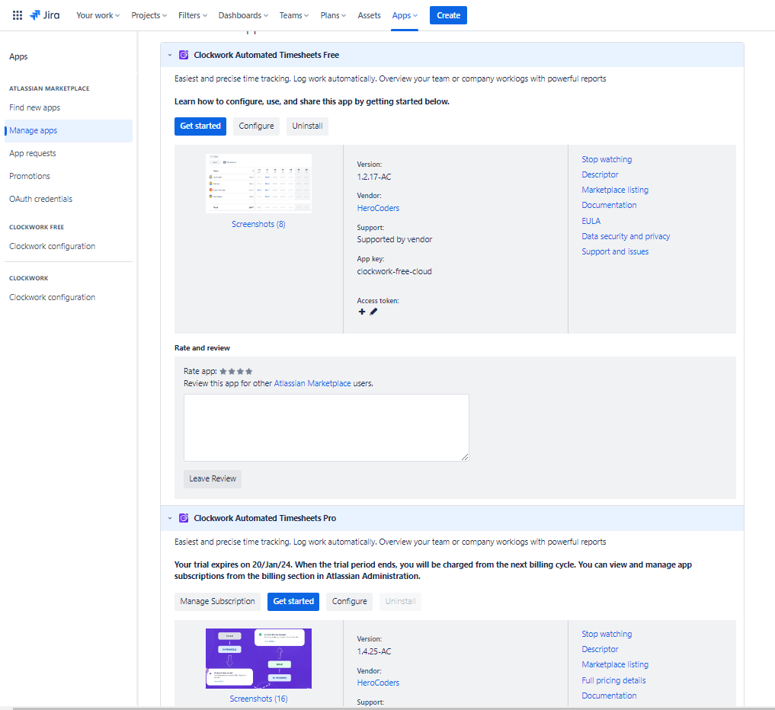Open Full pricing details link
The height and width of the screenshot is (710, 775).
click(613, 680)
